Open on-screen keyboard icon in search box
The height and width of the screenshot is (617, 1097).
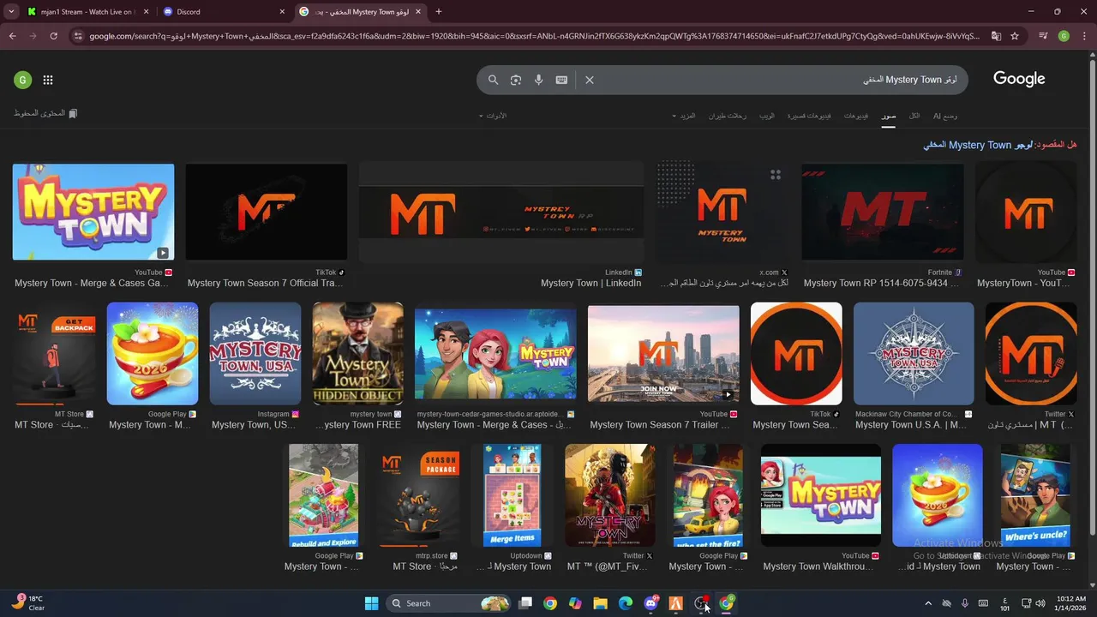tap(561, 80)
